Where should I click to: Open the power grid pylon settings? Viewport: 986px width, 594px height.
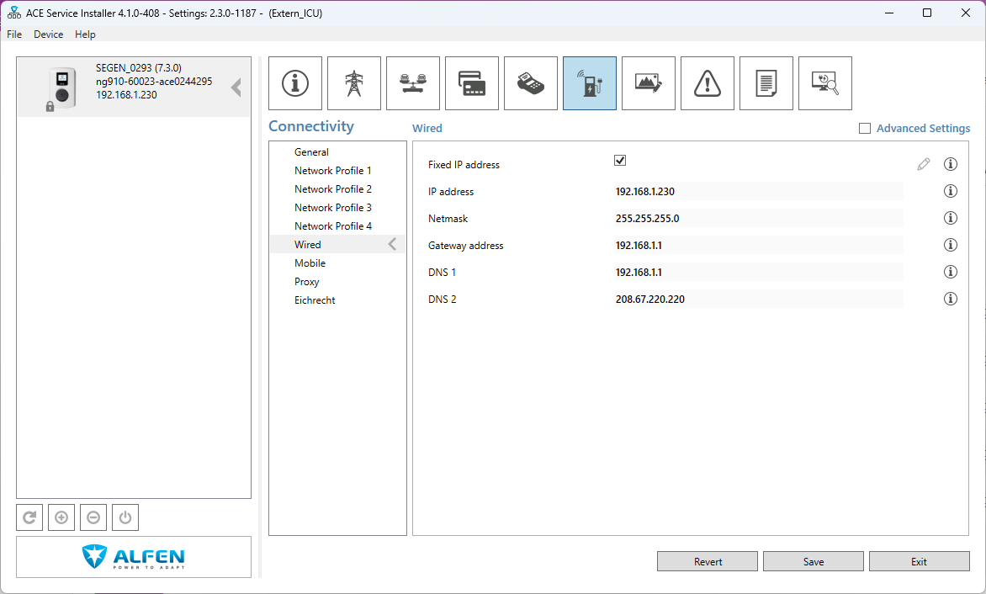tap(354, 83)
